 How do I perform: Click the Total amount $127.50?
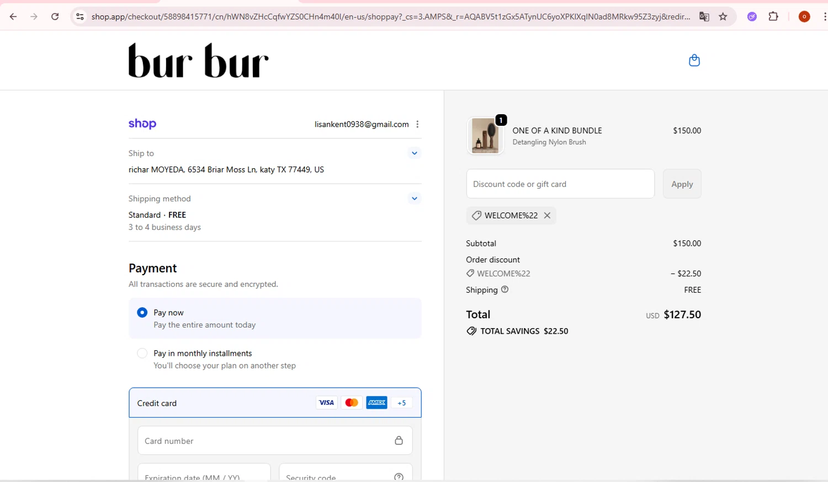tap(682, 314)
